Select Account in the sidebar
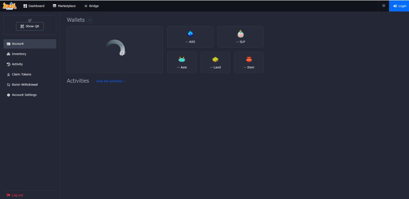Screen dimensions: 409x199 pyautogui.click(x=30, y=44)
